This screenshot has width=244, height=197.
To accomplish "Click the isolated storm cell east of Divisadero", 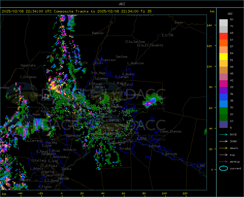I will [x=152, y=100].
